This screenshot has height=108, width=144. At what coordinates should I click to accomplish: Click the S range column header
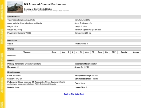pos(69,52)
